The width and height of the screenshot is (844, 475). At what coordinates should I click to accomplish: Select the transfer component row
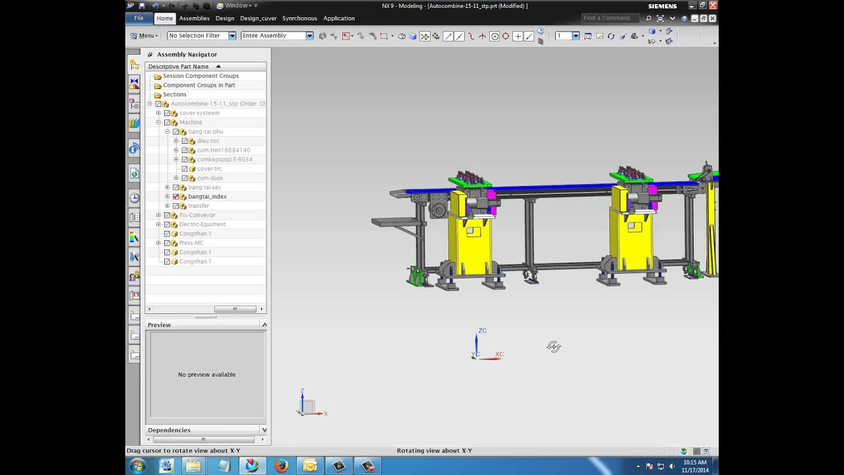(198, 206)
